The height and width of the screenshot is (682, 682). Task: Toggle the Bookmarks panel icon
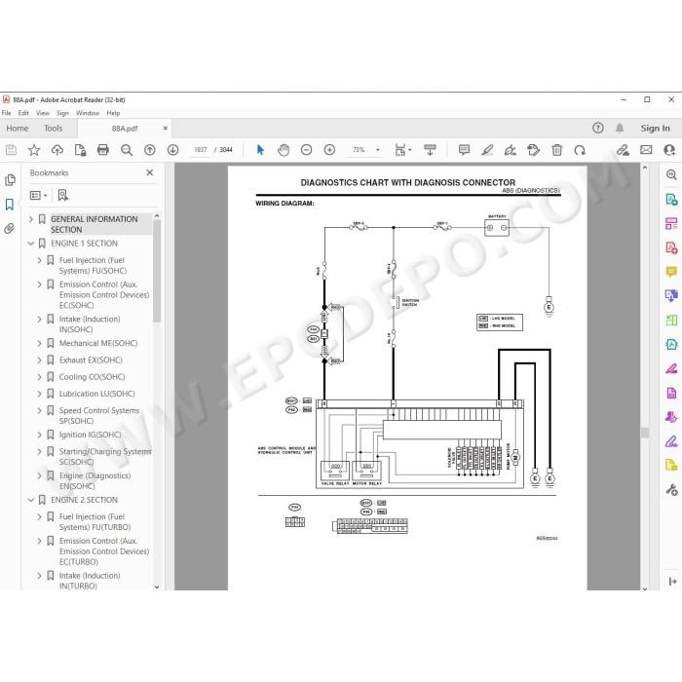pos(10,205)
